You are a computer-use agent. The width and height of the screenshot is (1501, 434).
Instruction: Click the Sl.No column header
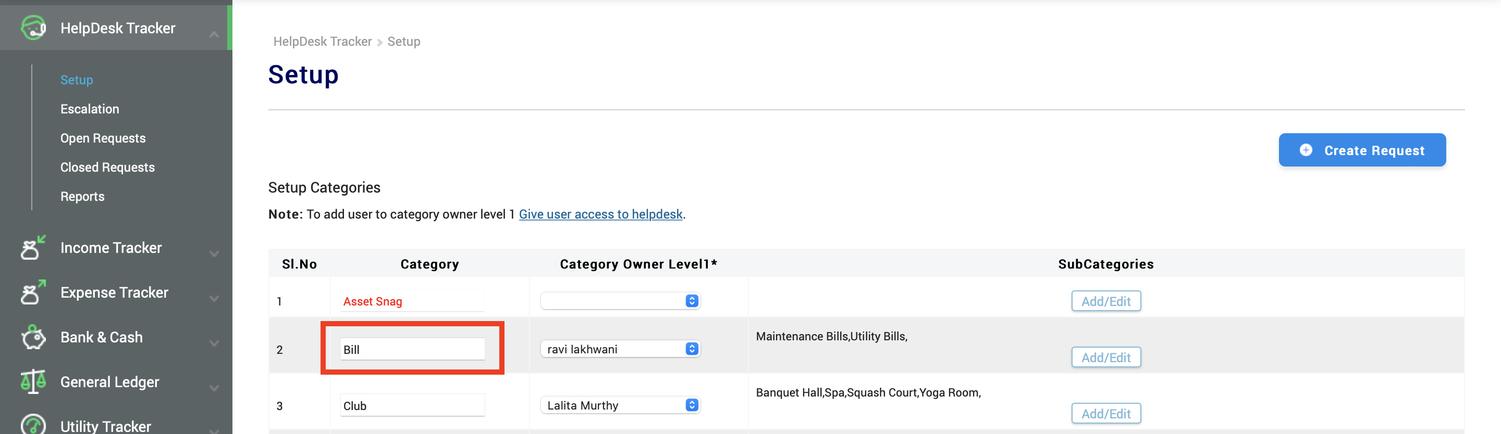tap(299, 264)
